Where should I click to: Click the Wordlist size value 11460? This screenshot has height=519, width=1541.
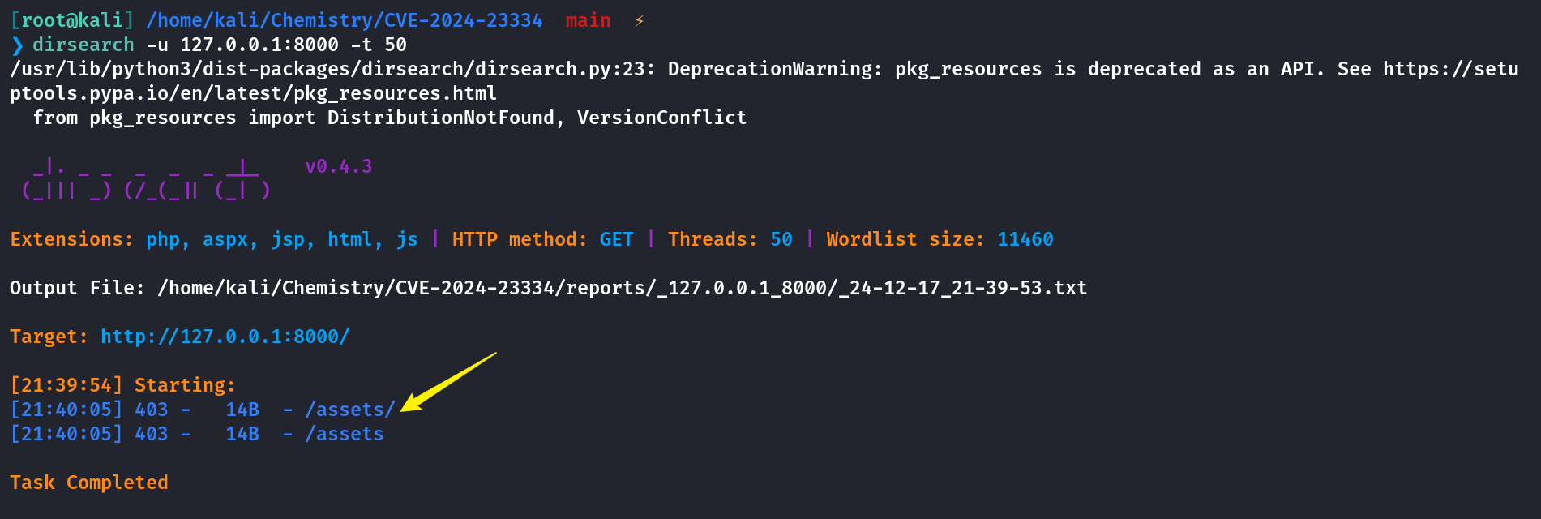(x=1025, y=239)
